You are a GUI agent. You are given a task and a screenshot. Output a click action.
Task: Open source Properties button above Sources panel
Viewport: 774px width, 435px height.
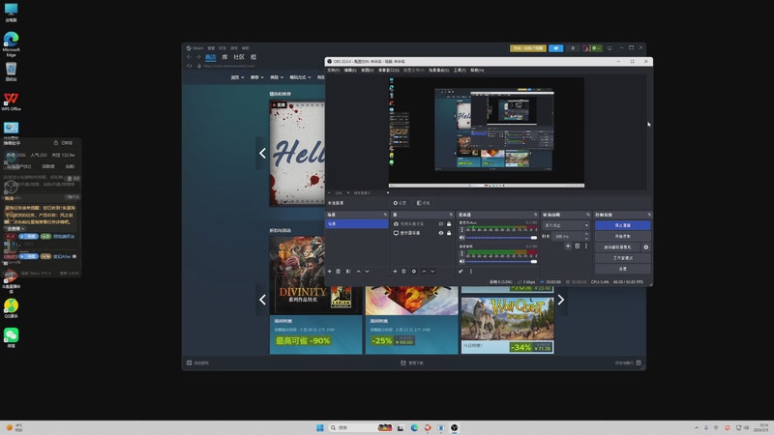[400, 203]
